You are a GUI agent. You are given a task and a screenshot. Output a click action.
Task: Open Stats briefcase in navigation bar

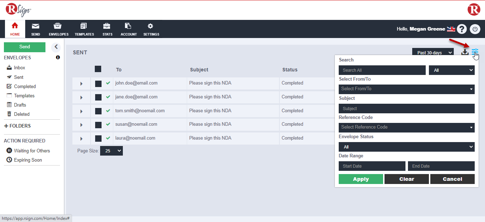(x=107, y=29)
